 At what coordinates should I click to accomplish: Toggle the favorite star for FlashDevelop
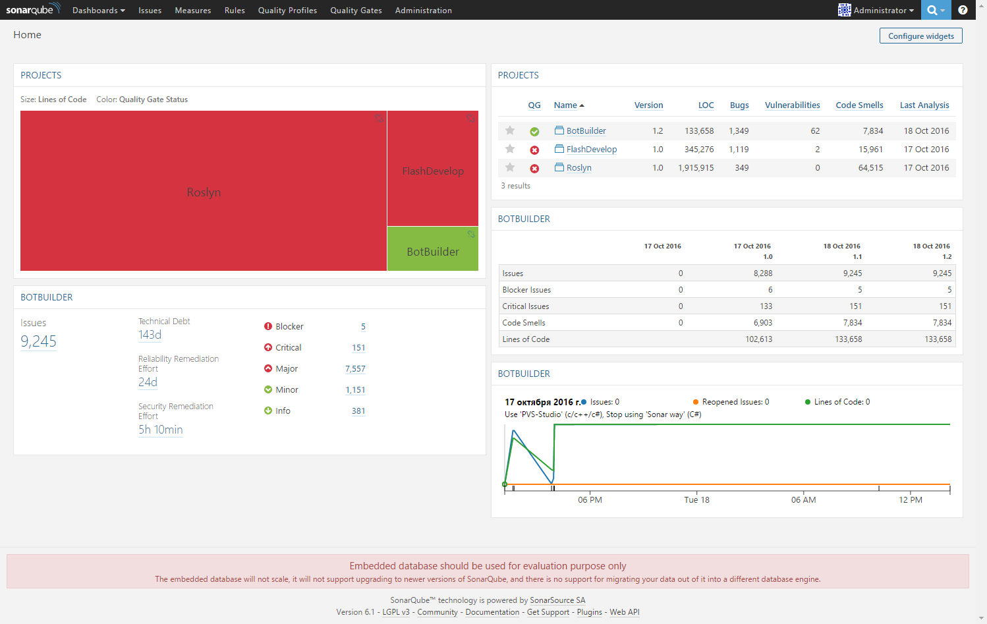click(509, 149)
